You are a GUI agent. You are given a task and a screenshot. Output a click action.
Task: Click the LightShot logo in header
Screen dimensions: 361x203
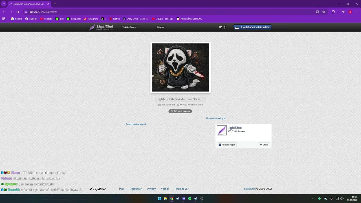click(102, 27)
